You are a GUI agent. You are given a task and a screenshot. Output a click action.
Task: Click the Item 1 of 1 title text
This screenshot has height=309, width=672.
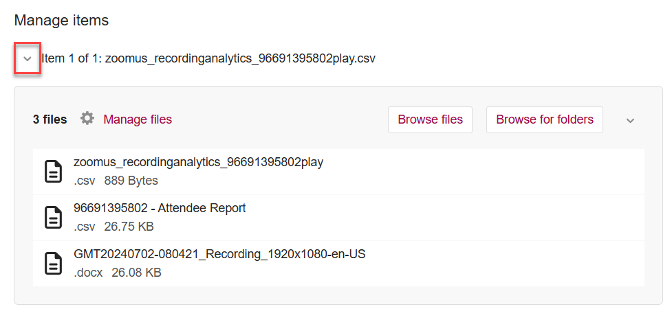[x=208, y=58]
